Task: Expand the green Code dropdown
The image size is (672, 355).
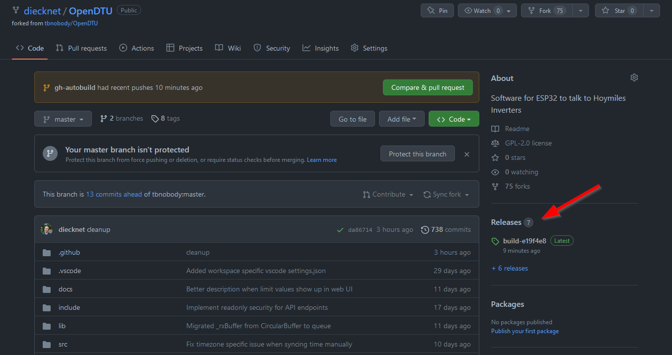Action: (x=453, y=119)
